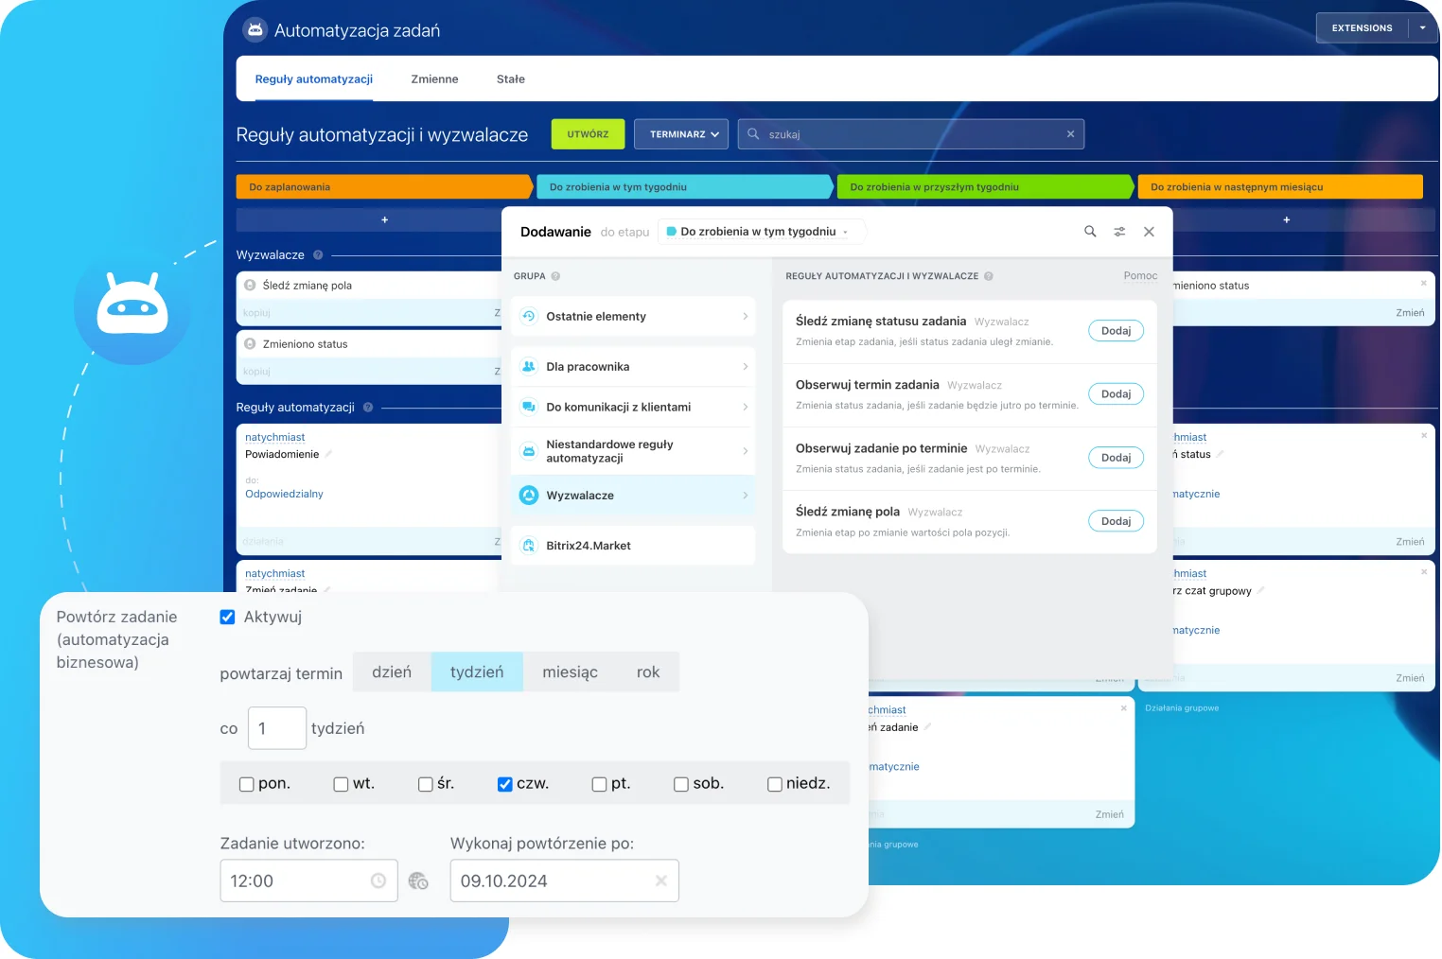Click the Wyzwalacze group icon
This screenshot has height=959, width=1442.
tap(528, 495)
